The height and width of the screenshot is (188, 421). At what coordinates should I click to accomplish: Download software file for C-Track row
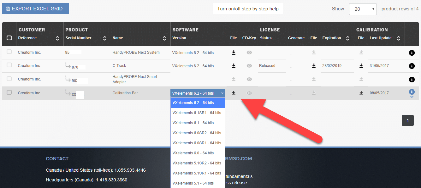[234, 66]
